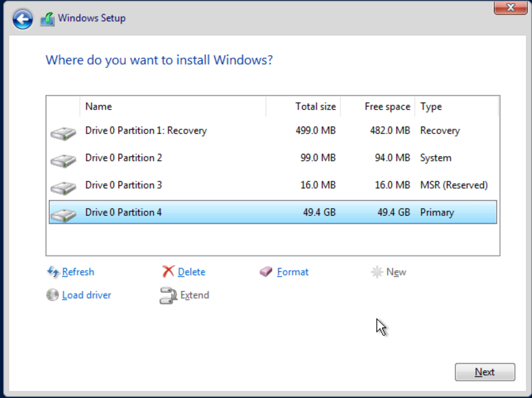The height and width of the screenshot is (398, 532).
Task: Click the Name column header
Action: tap(98, 106)
